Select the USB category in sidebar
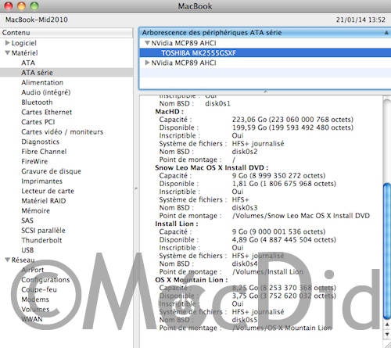 (27, 250)
